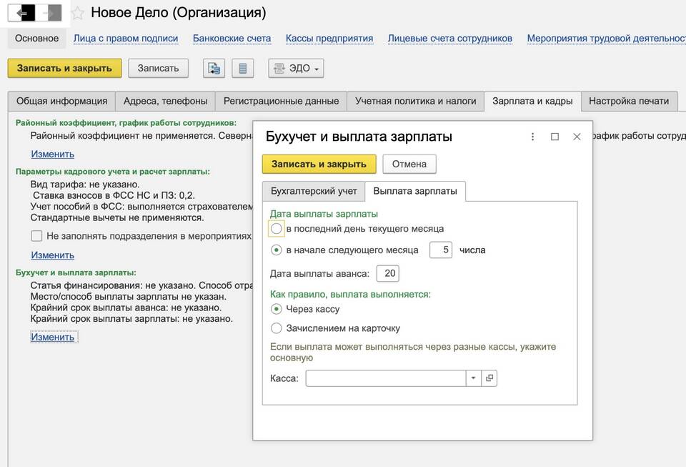Expand the ЭДО dropdown menu
686x467 pixels.
click(297, 69)
